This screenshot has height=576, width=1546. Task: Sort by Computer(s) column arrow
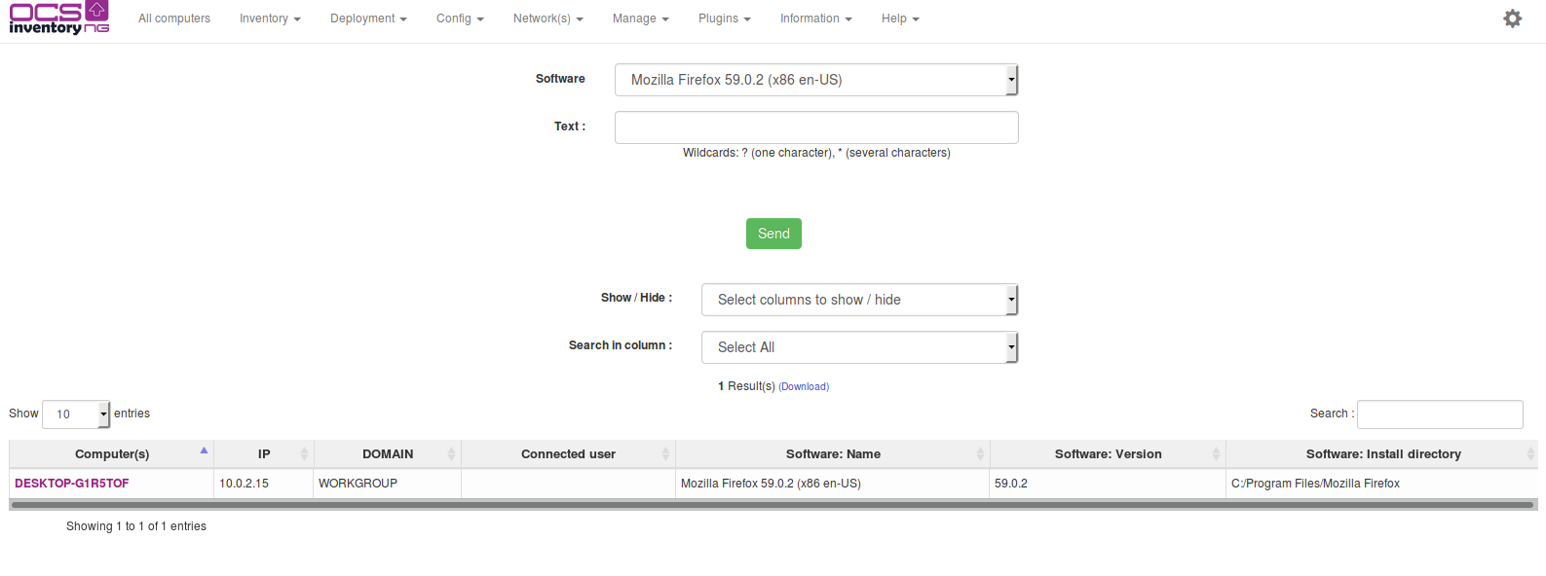[x=204, y=450]
